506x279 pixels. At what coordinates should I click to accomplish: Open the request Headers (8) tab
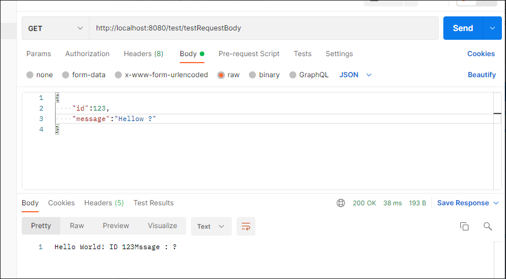pos(143,54)
